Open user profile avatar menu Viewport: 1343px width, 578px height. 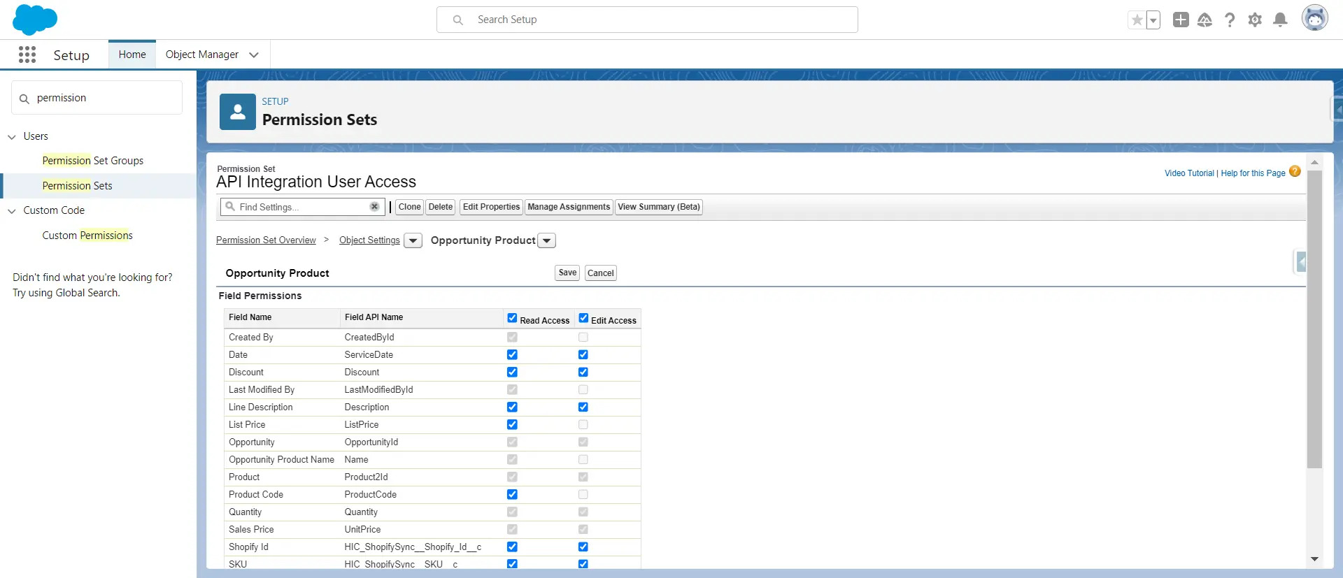(1314, 19)
